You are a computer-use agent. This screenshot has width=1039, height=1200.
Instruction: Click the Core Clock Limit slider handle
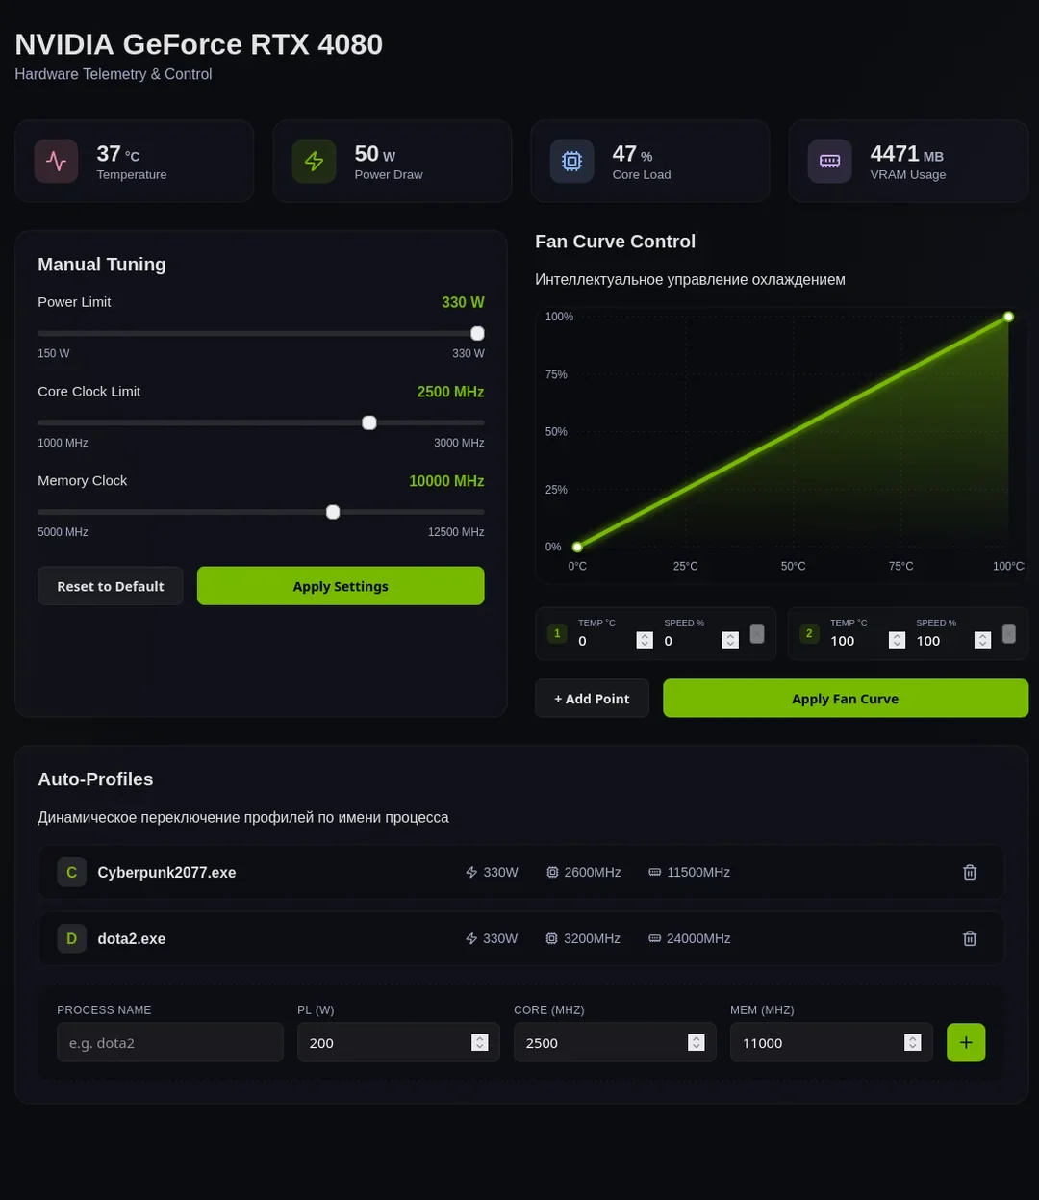pos(369,422)
